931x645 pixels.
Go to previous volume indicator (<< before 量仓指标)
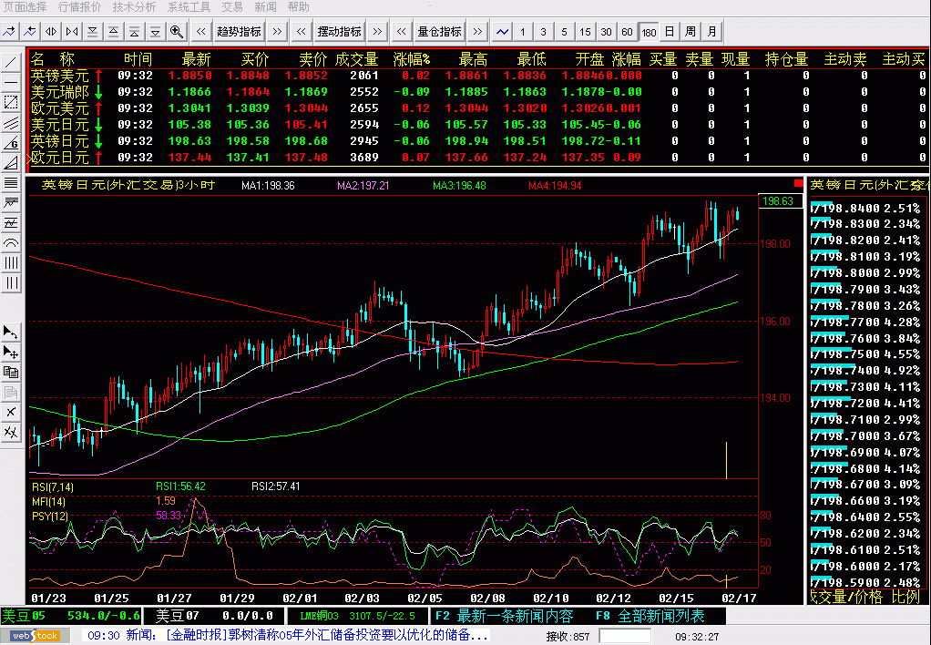pyautogui.click(x=402, y=32)
